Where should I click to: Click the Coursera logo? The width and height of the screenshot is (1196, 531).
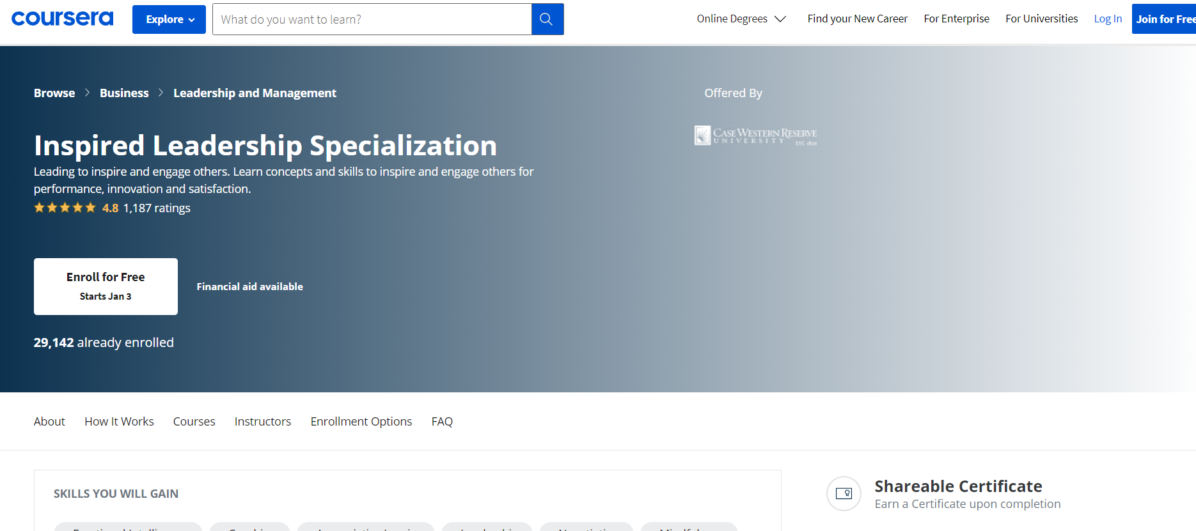pyautogui.click(x=63, y=19)
